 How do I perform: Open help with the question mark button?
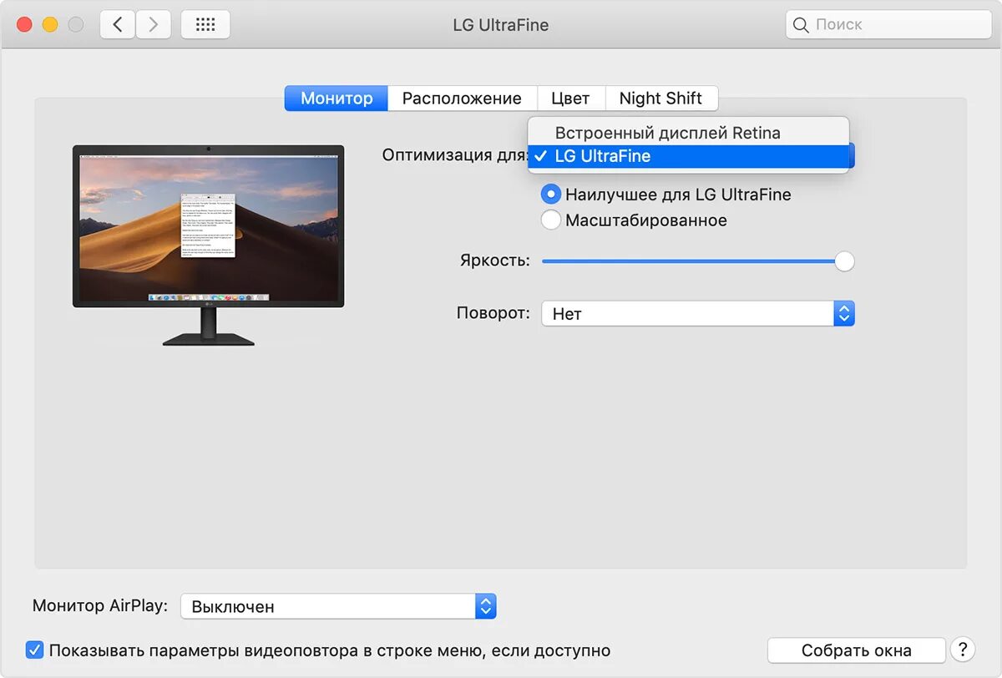pos(963,650)
